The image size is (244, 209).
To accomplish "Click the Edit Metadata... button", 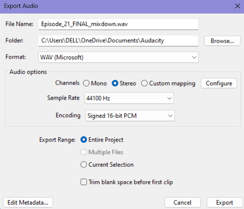I will (x=28, y=203).
